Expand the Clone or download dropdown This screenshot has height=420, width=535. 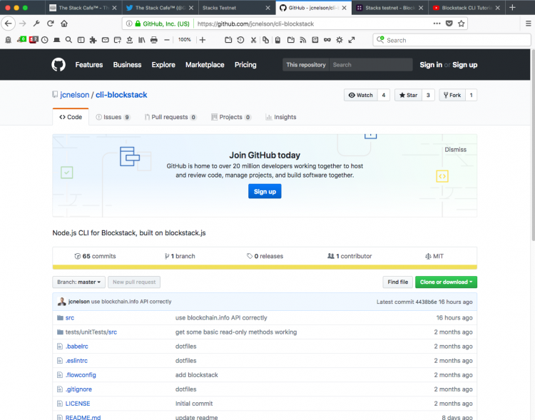click(446, 282)
